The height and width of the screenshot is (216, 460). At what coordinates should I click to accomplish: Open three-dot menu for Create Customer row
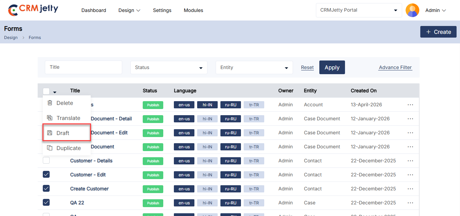pos(410,189)
